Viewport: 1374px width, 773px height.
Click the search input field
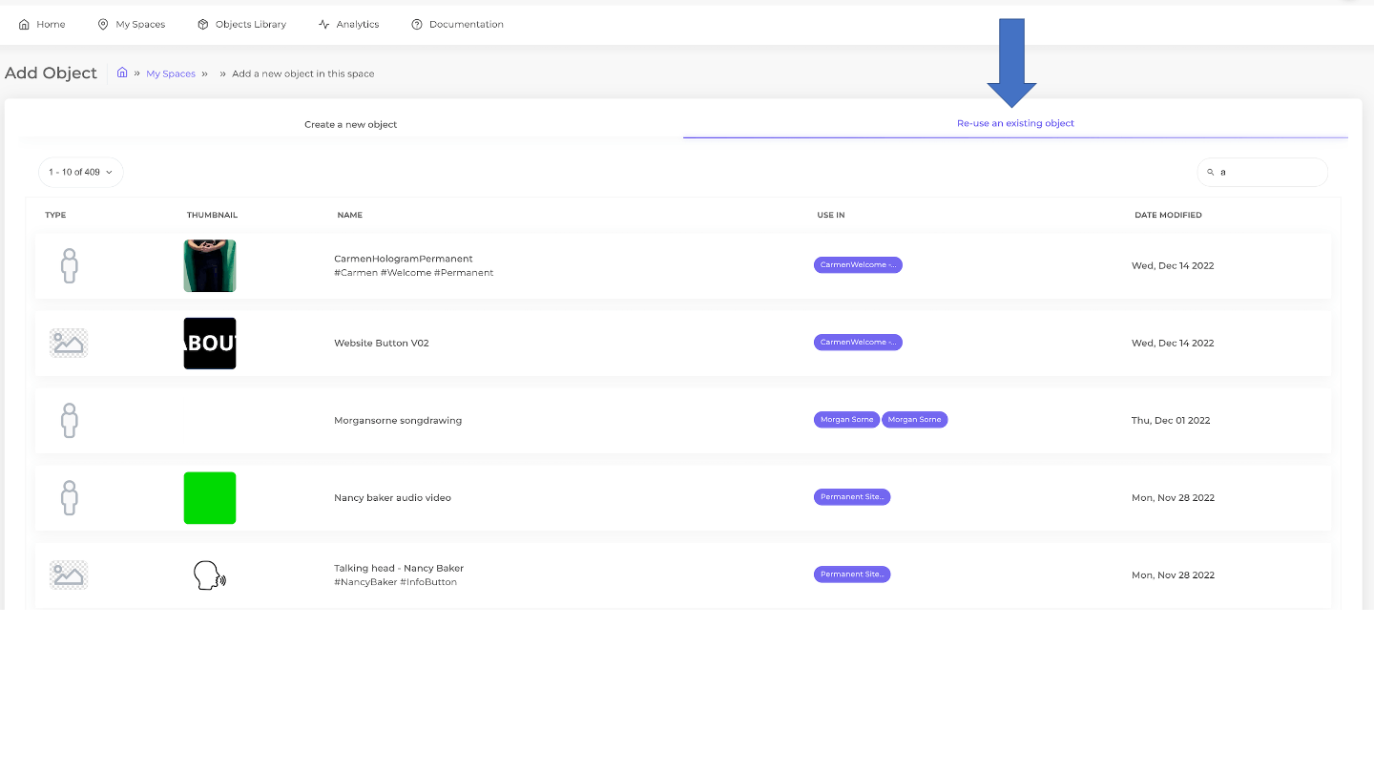(1262, 172)
